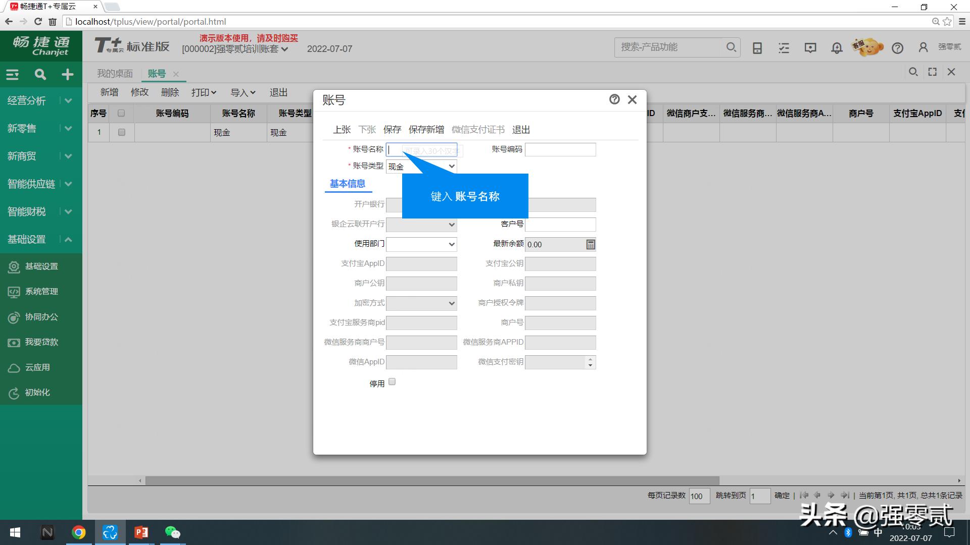Click the notification bell icon

[x=836, y=47]
